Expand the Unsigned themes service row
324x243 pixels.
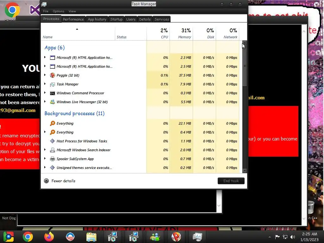[45, 167]
